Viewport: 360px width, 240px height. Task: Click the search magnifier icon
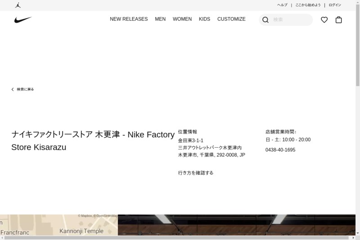click(x=265, y=20)
